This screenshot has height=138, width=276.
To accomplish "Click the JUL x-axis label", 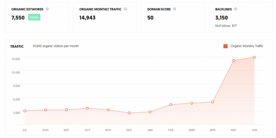I will pos(25,130).
